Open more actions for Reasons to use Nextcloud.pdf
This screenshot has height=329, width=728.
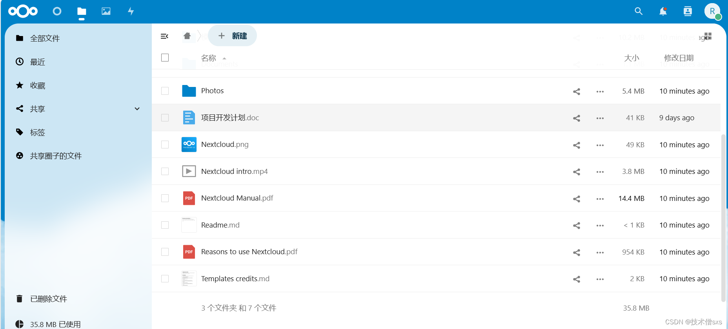(x=600, y=252)
